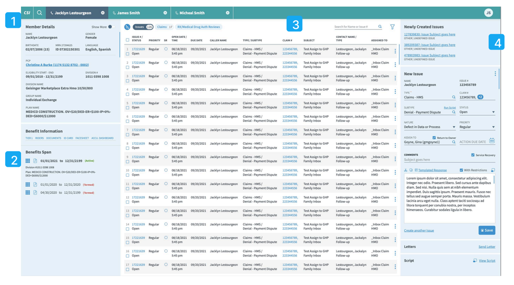
Task: Open the New Issue panel kebab menu
Action: [x=495, y=74]
